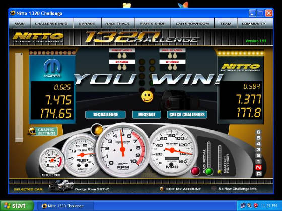Select gear 3 on the shifter
Viewport: 282px width, 211px height.
coord(258,150)
